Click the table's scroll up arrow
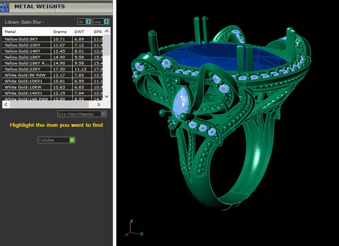 coord(106,31)
